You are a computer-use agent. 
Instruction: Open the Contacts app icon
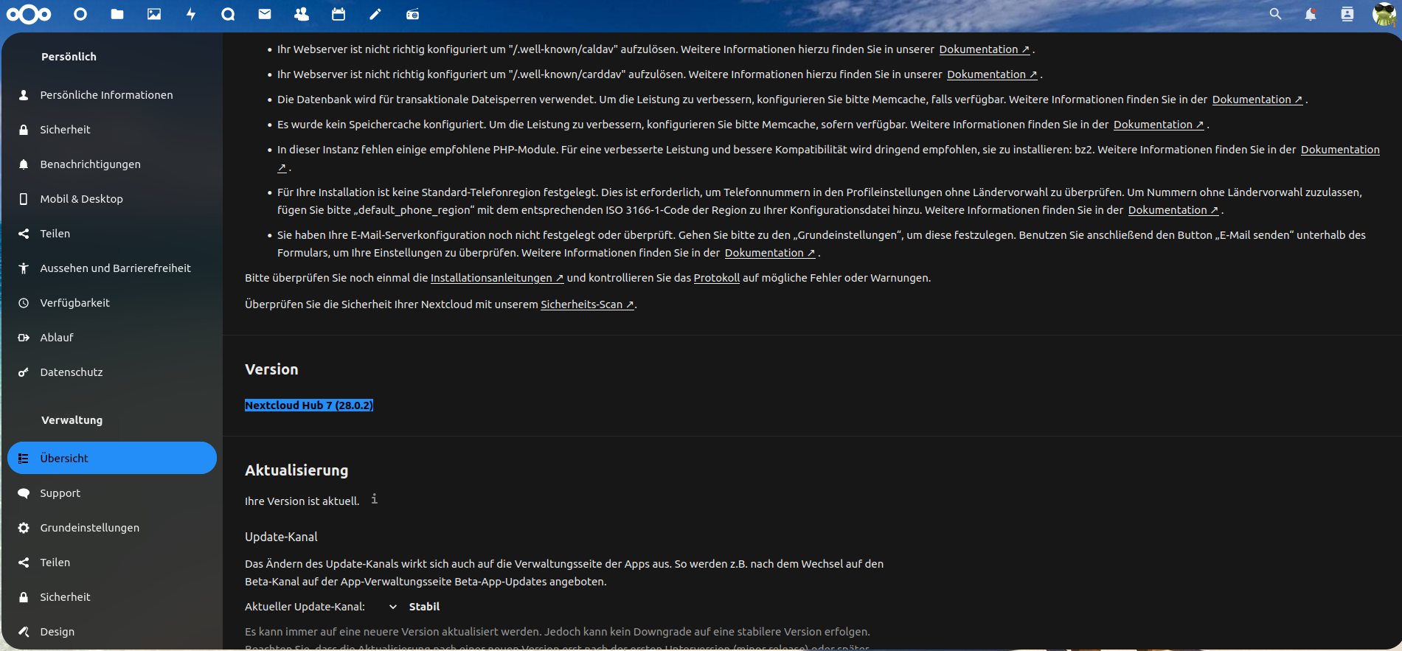click(302, 14)
